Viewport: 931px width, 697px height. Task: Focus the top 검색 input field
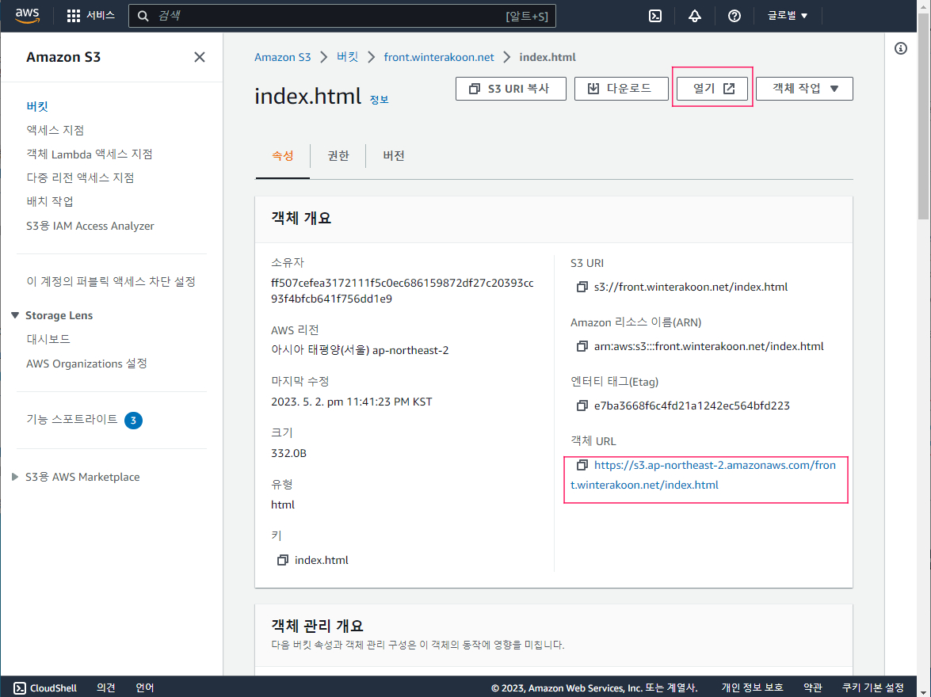click(x=342, y=16)
